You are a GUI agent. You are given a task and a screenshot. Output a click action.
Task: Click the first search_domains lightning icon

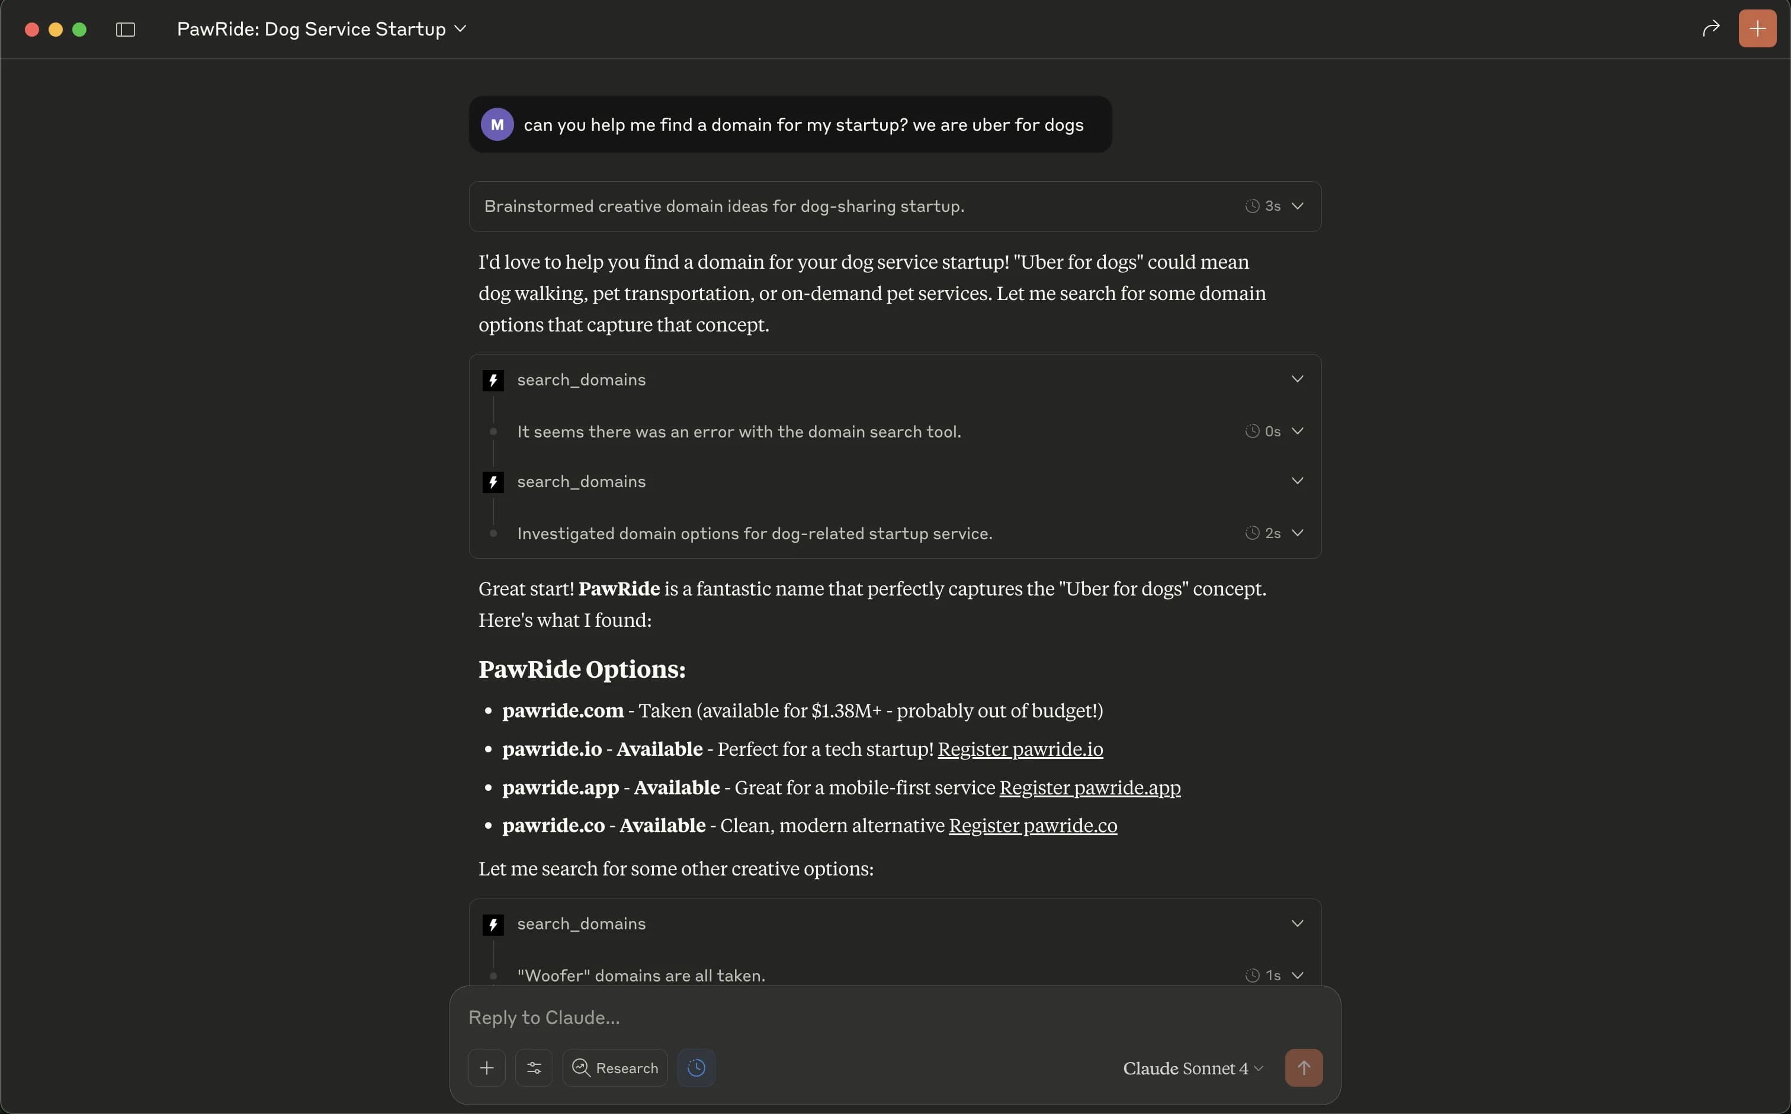point(493,380)
